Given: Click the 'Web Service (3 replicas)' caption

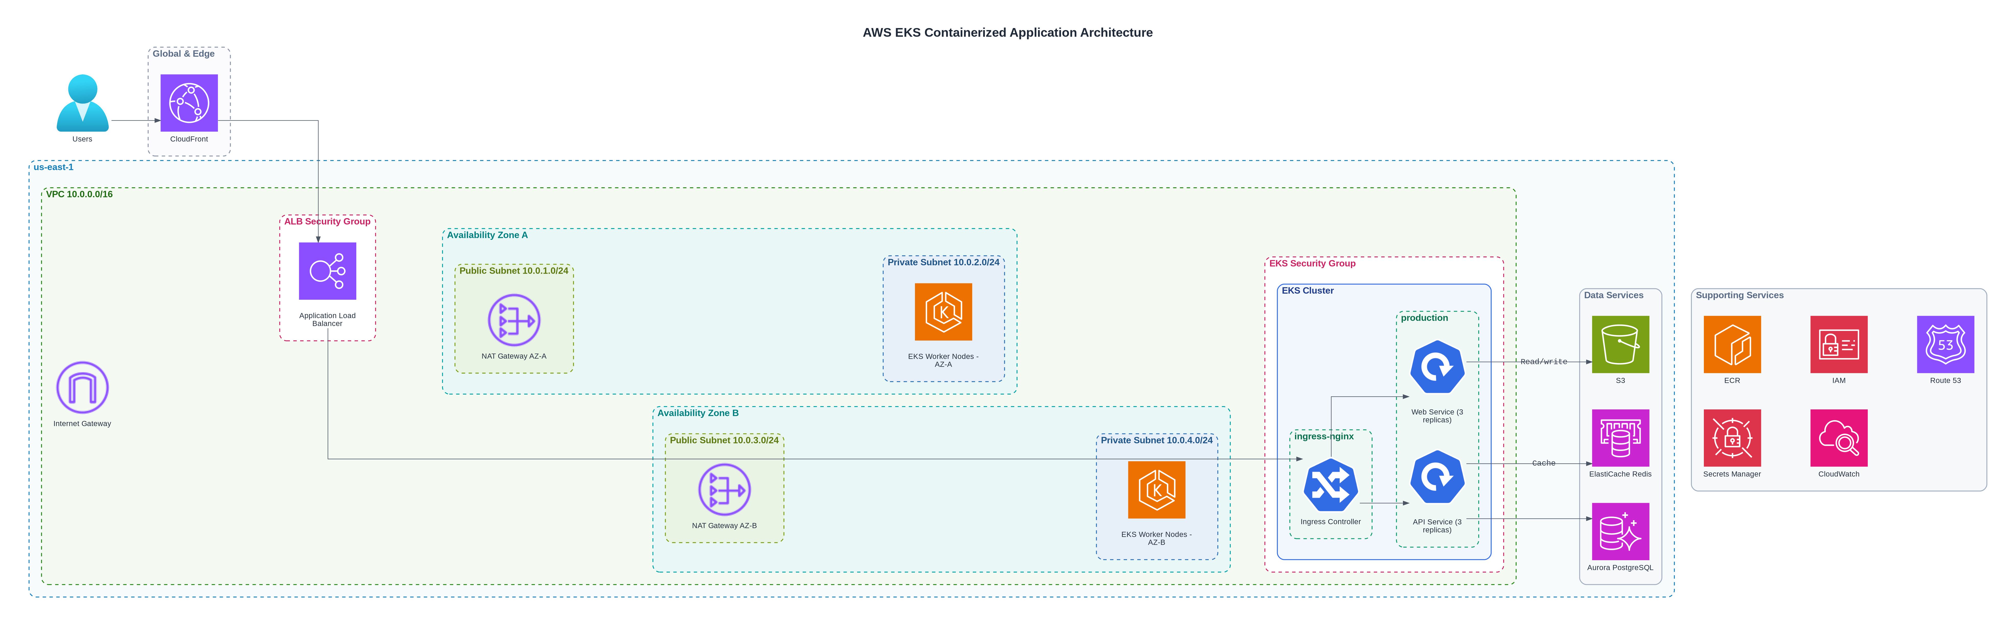Looking at the screenshot, I should point(1437,416).
